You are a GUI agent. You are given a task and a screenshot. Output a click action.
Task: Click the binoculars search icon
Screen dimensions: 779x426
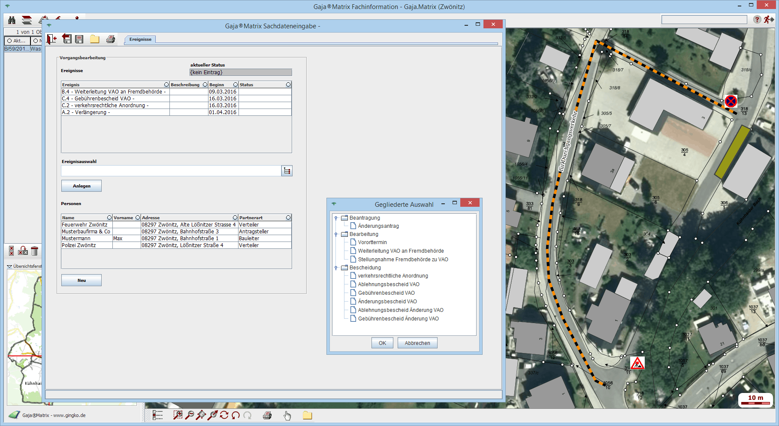(x=12, y=20)
